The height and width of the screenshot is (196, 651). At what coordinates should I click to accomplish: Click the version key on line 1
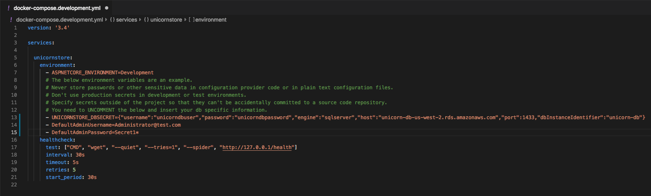pyautogui.click(x=38, y=28)
